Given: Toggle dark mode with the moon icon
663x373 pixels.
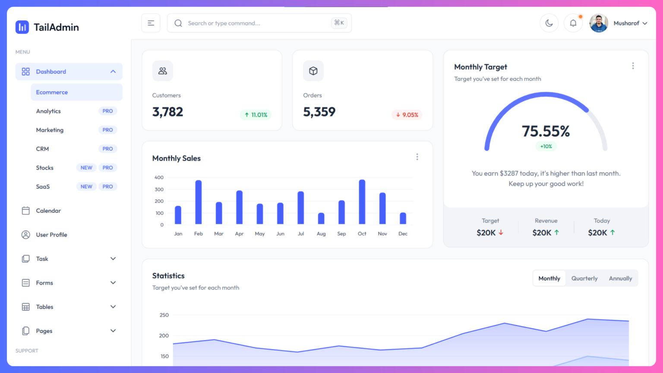Looking at the screenshot, I should [549, 23].
